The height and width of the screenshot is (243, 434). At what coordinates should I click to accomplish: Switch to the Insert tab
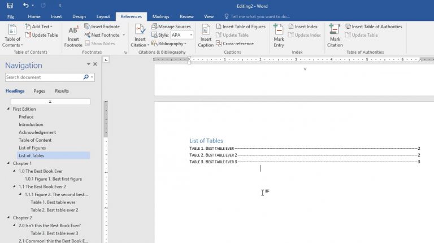click(x=56, y=16)
